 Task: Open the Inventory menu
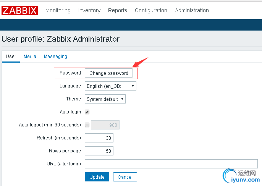tap(89, 10)
